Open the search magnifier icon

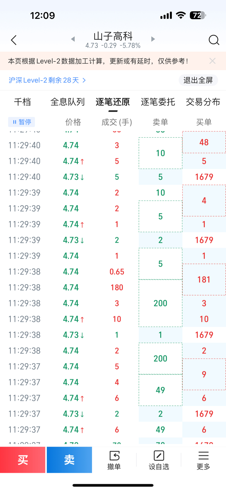click(x=214, y=40)
